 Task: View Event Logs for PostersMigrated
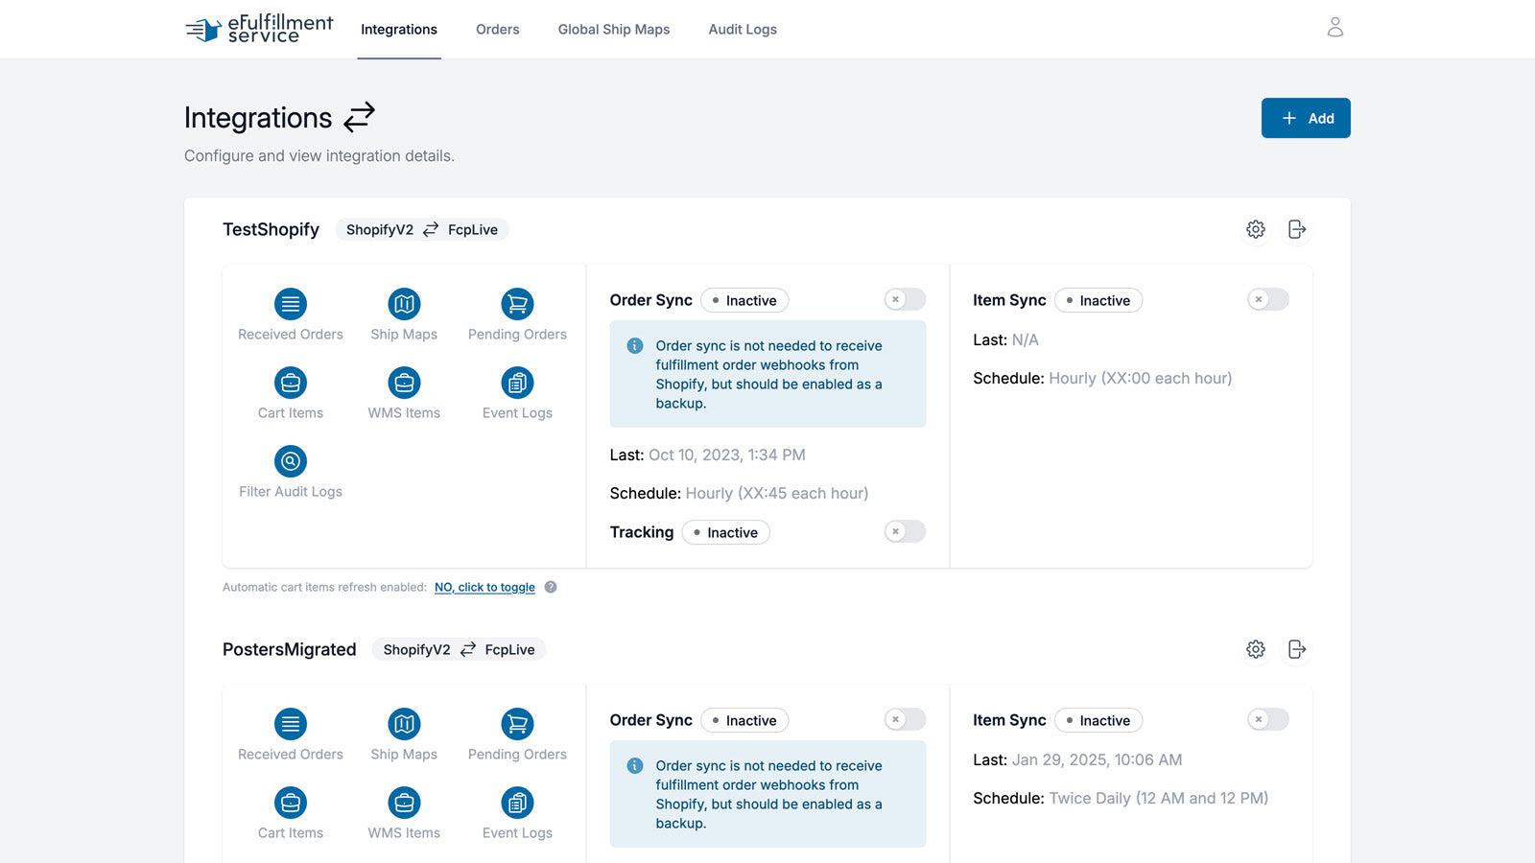tap(517, 804)
